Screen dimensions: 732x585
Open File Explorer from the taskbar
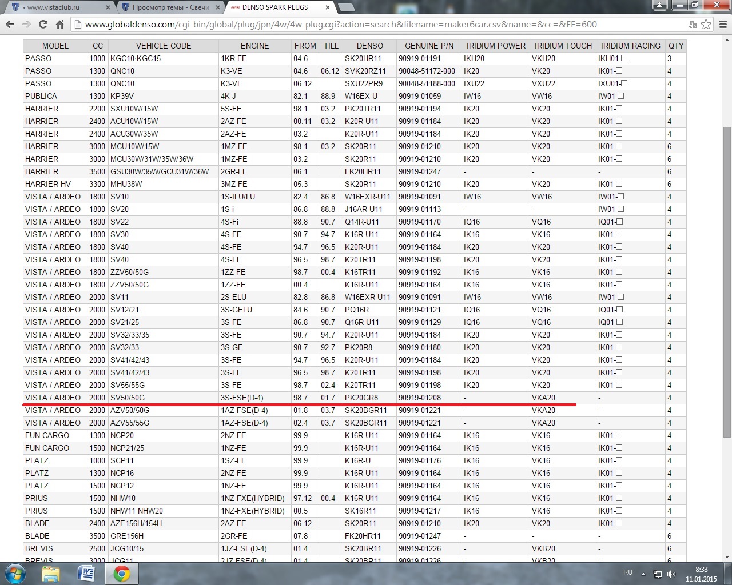[x=51, y=574]
